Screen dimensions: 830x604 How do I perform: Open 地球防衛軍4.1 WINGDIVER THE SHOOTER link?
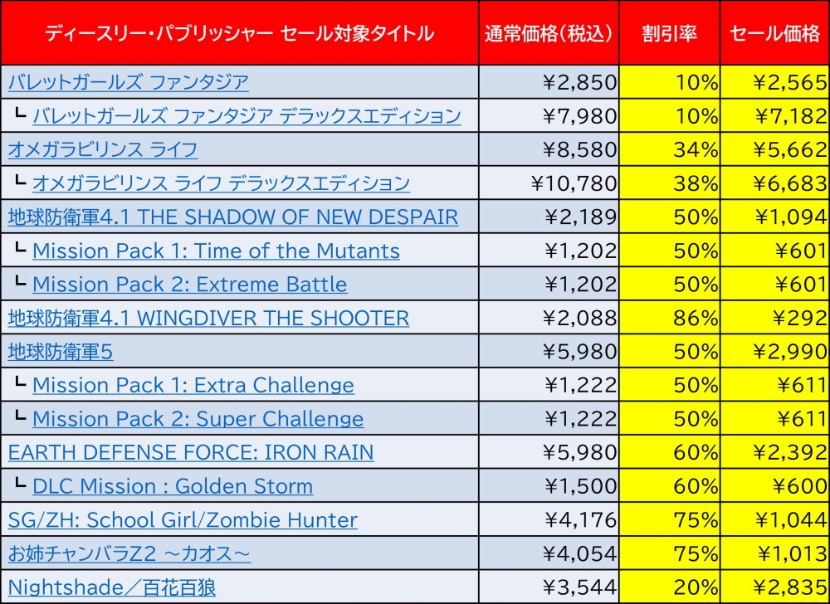tap(208, 318)
